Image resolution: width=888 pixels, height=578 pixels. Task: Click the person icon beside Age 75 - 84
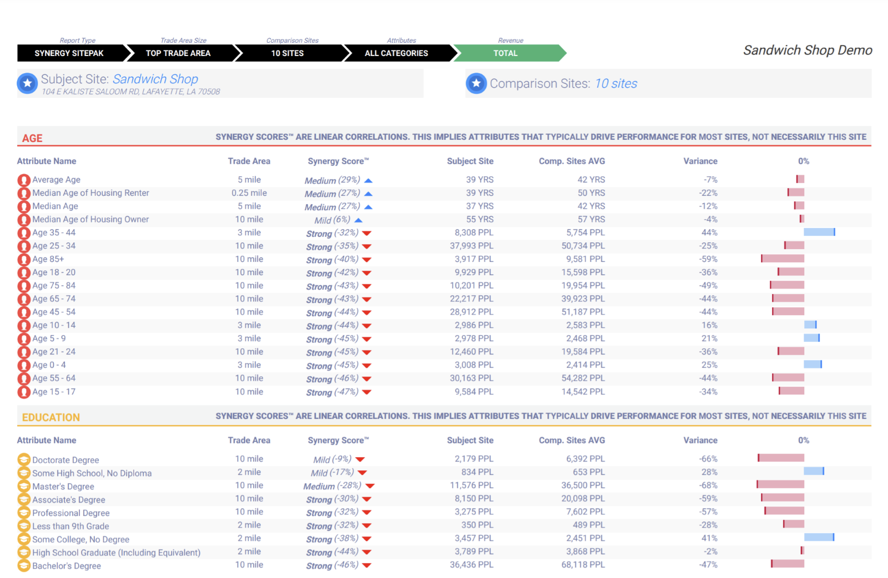[24, 286]
